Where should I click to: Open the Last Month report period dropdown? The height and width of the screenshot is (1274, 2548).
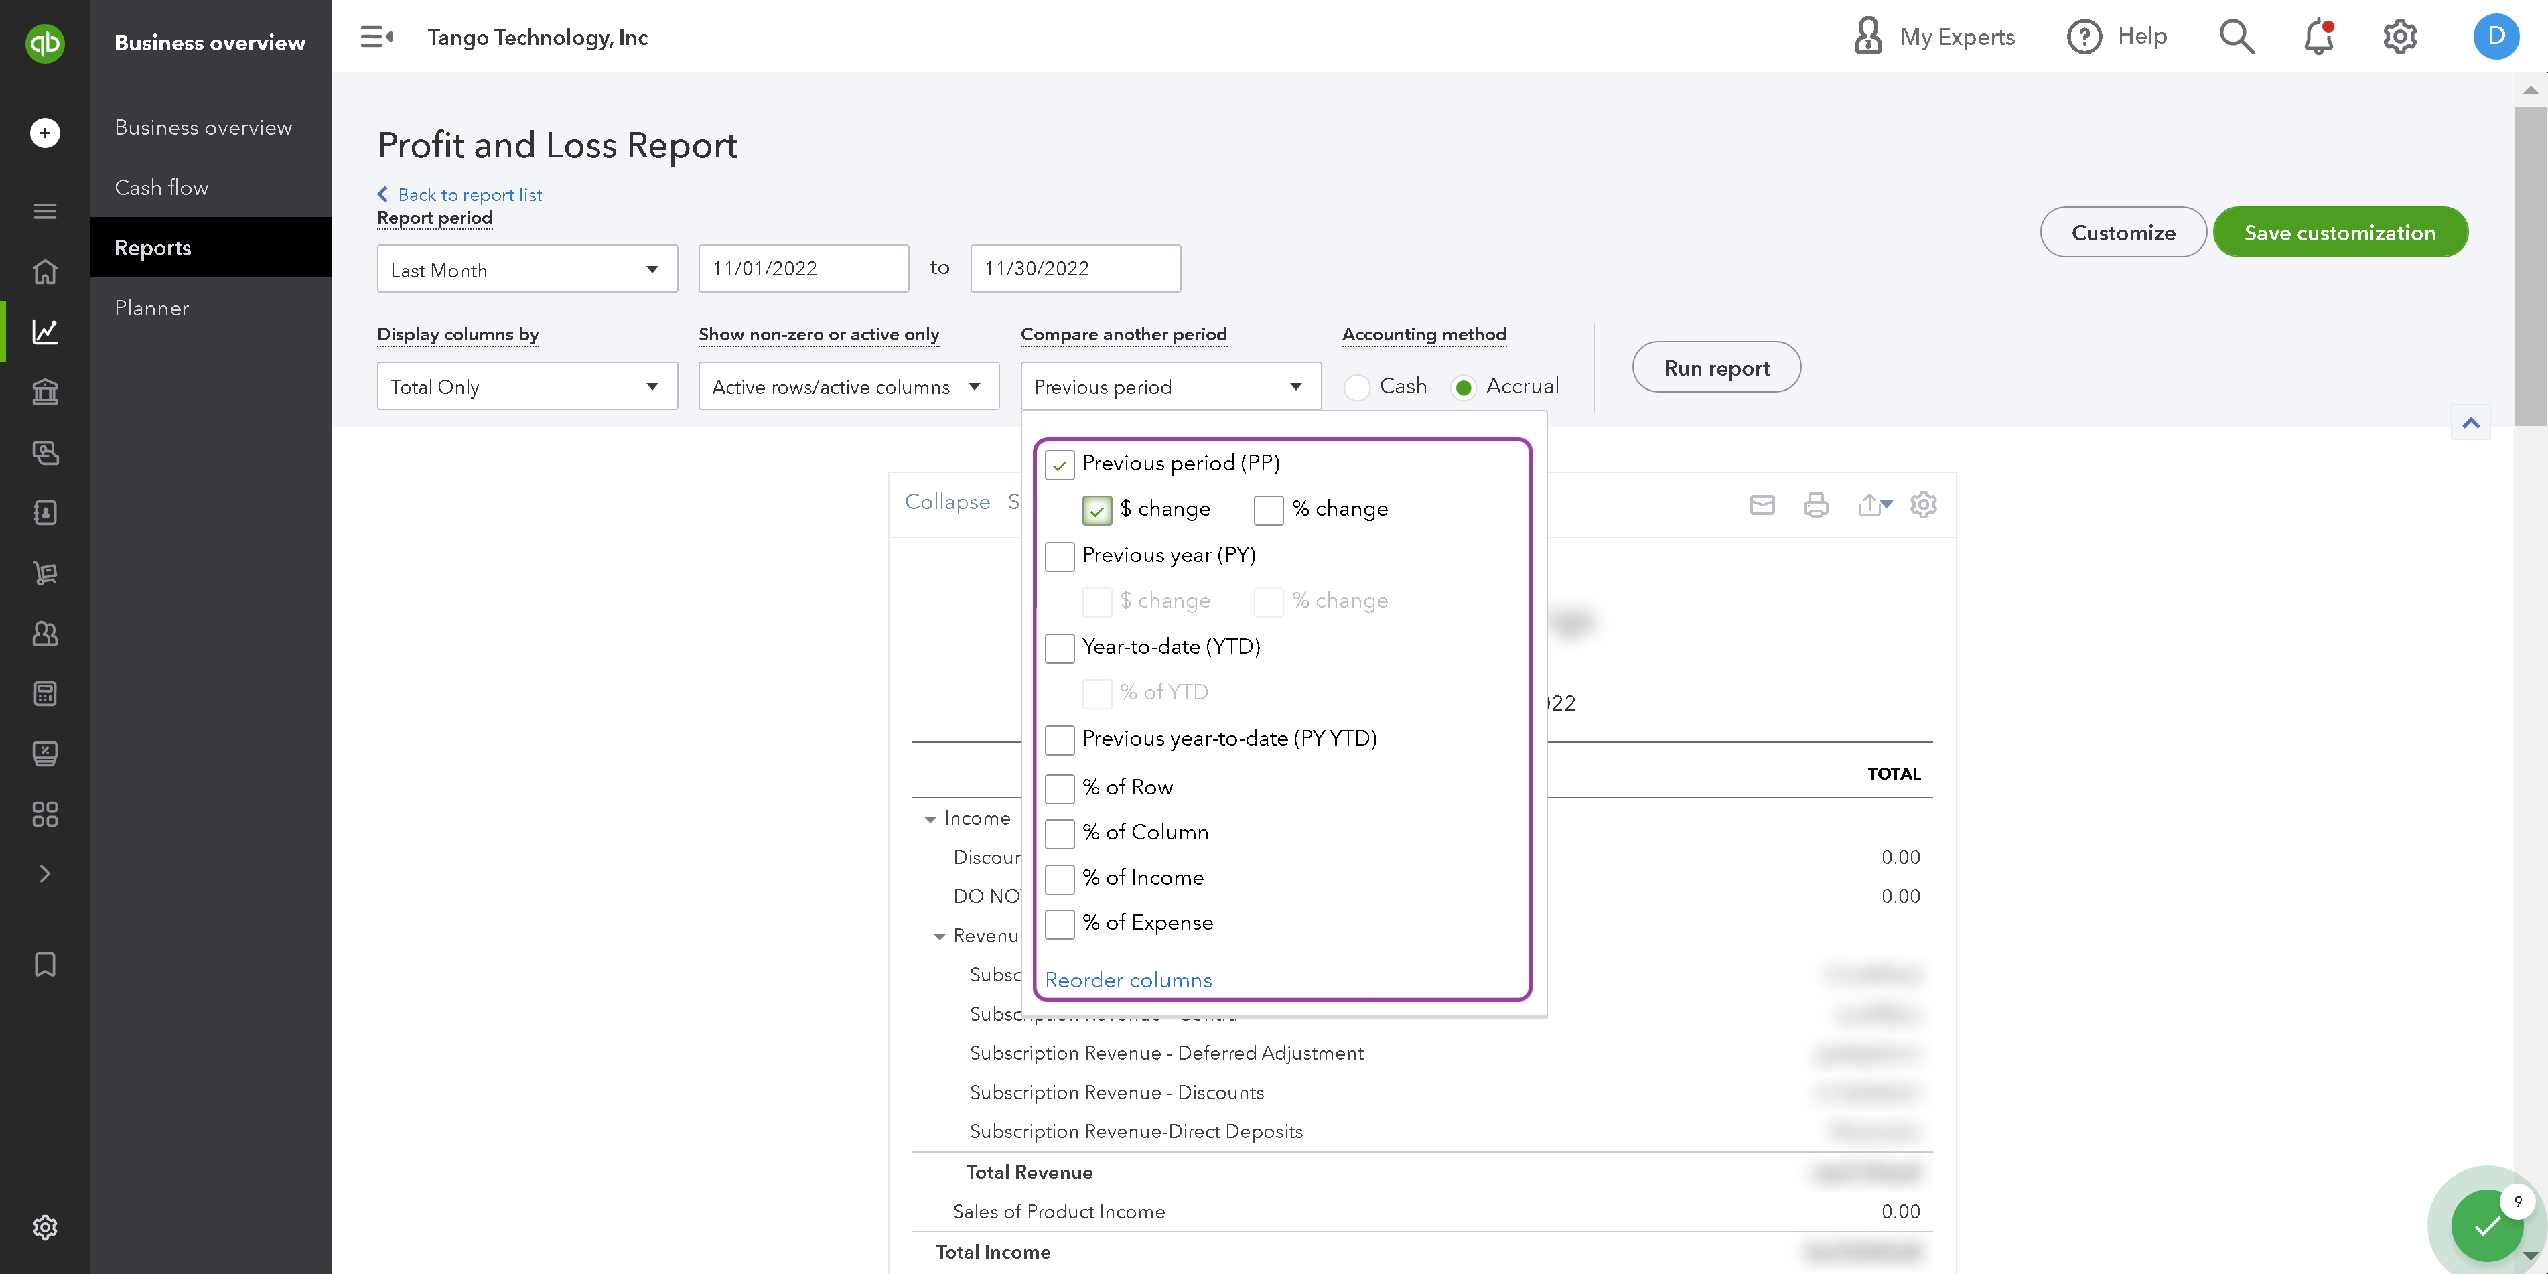coord(527,269)
